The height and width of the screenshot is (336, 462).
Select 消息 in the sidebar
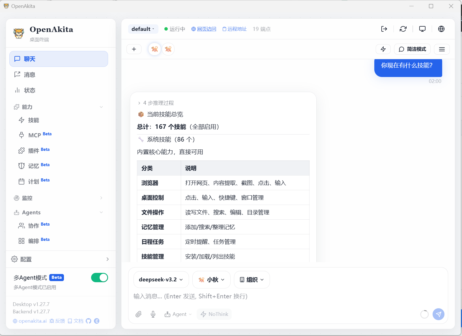tap(59, 75)
